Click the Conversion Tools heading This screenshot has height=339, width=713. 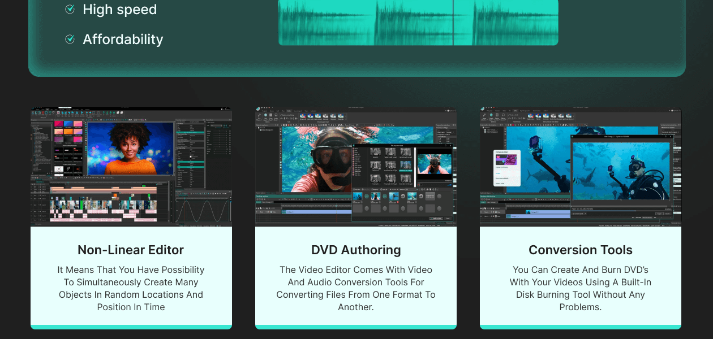click(x=581, y=250)
